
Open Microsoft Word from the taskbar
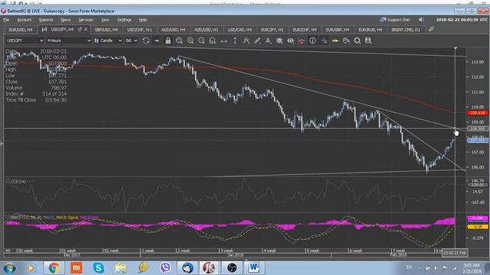pos(253,268)
